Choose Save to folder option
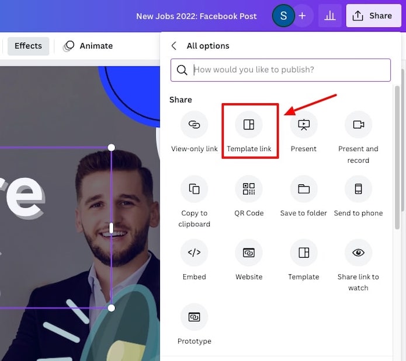Viewport: 406px width, 361px height. [x=303, y=197]
